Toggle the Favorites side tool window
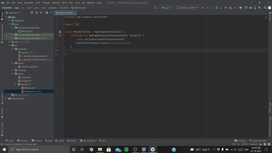 point(2,113)
